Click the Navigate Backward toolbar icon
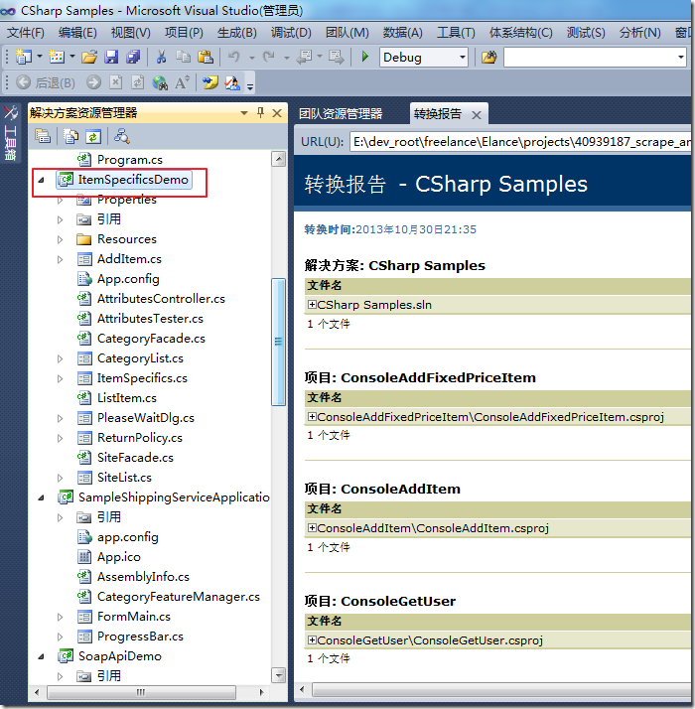695x709 pixels. point(304,57)
